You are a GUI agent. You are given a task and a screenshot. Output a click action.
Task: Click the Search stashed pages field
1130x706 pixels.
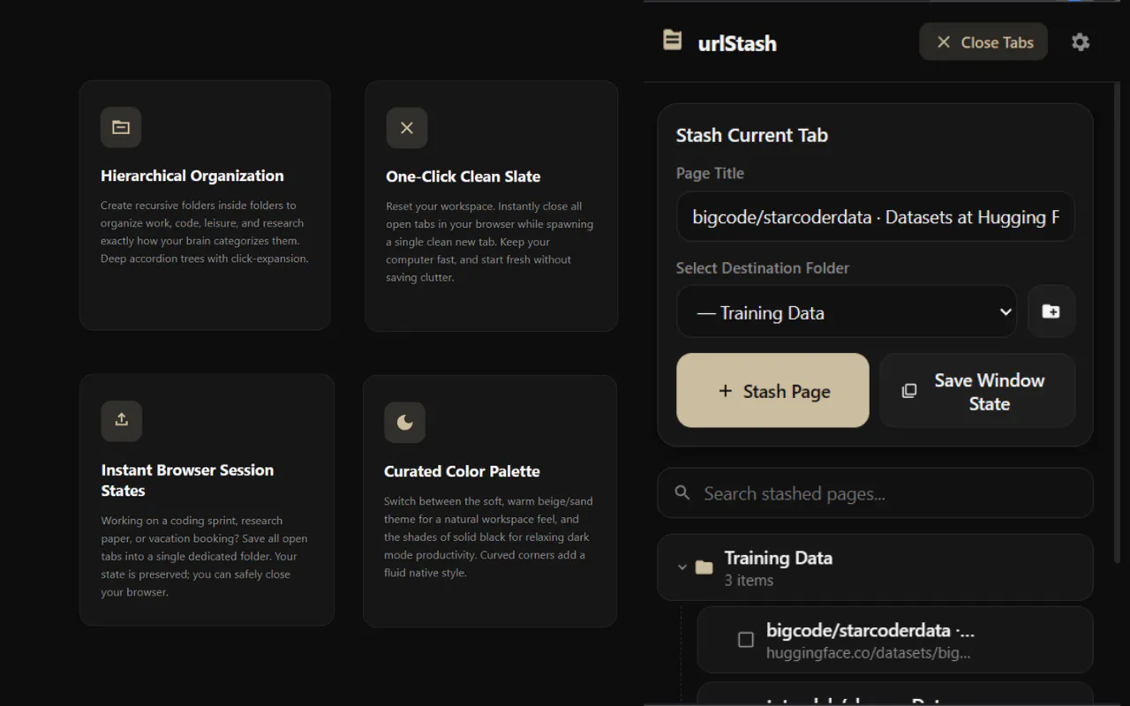click(876, 493)
